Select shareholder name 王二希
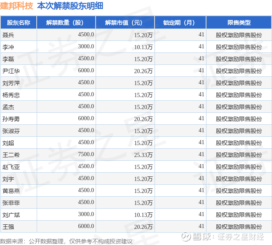 point(11,155)
